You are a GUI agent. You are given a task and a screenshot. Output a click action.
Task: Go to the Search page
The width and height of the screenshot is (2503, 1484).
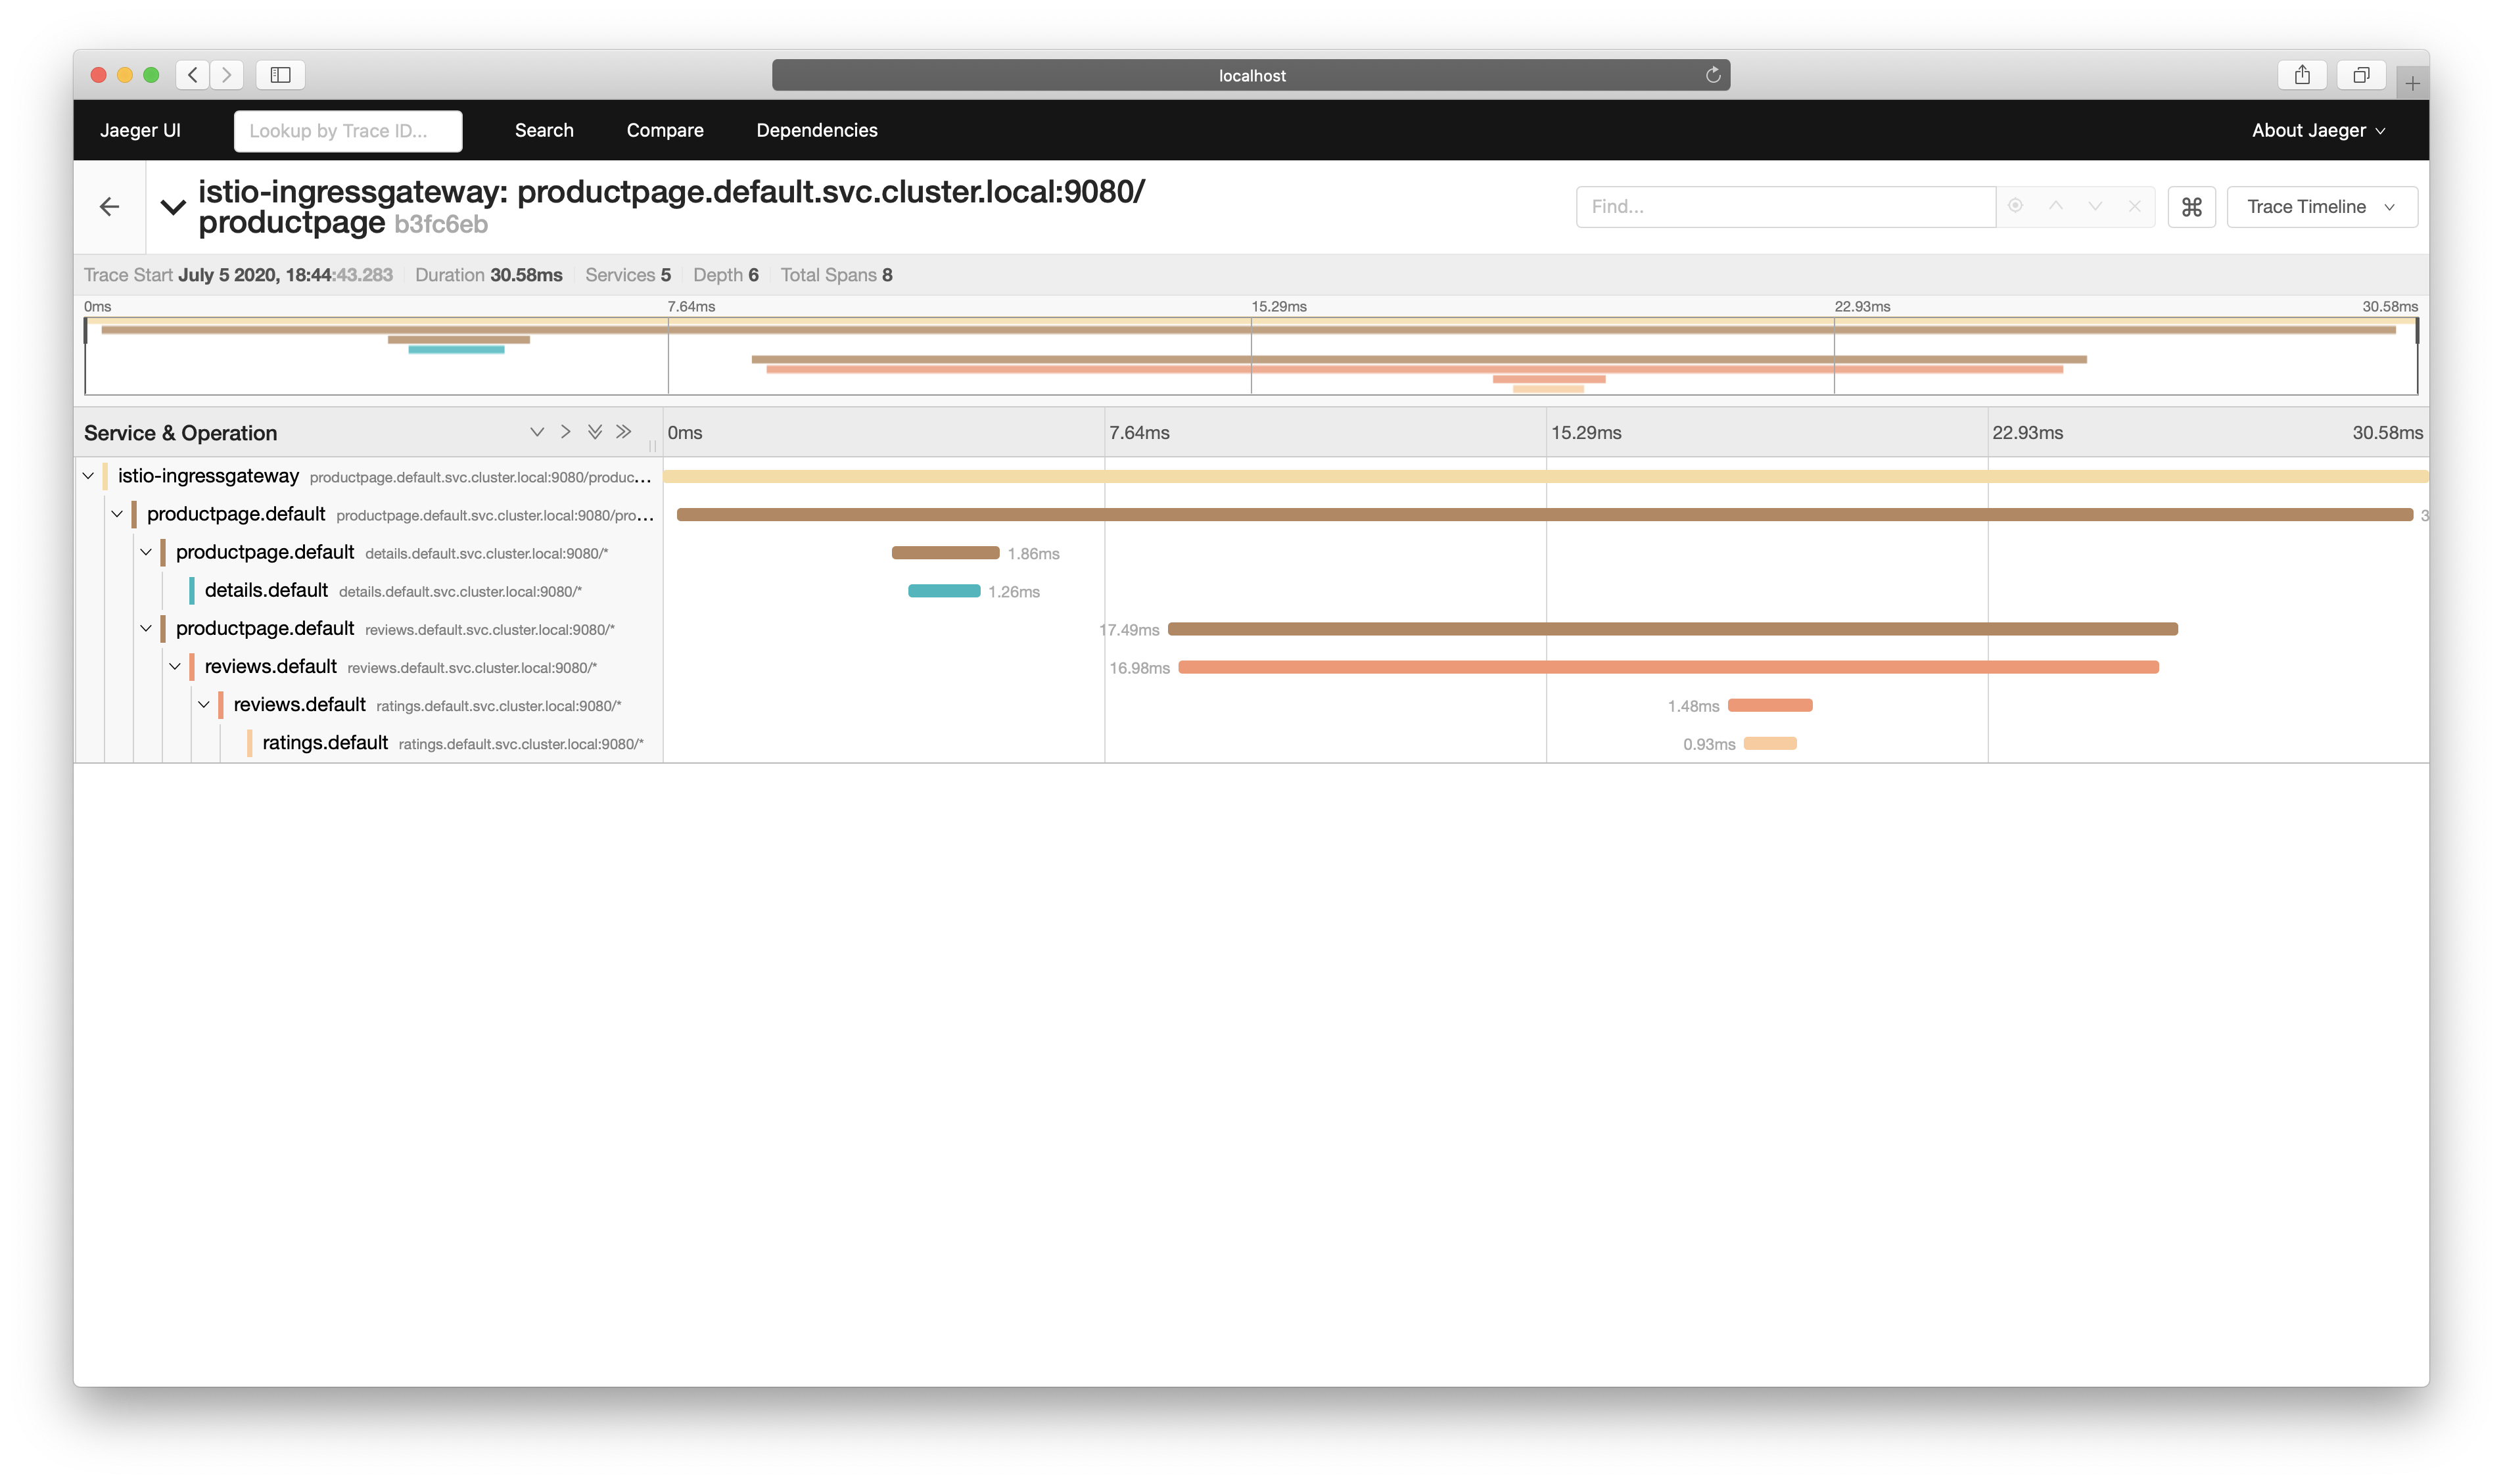point(544,130)
